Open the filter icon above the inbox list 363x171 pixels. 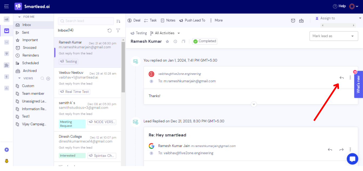[x=118, y=30]
